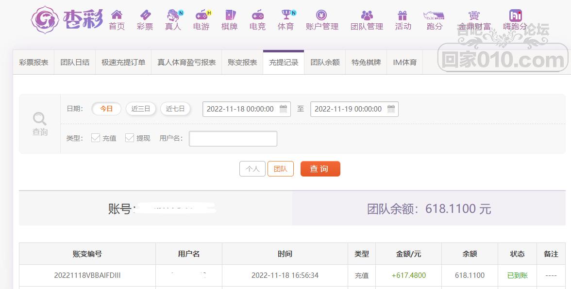
Task: Select the 近三日 date range option
Action: coord(141,109)
